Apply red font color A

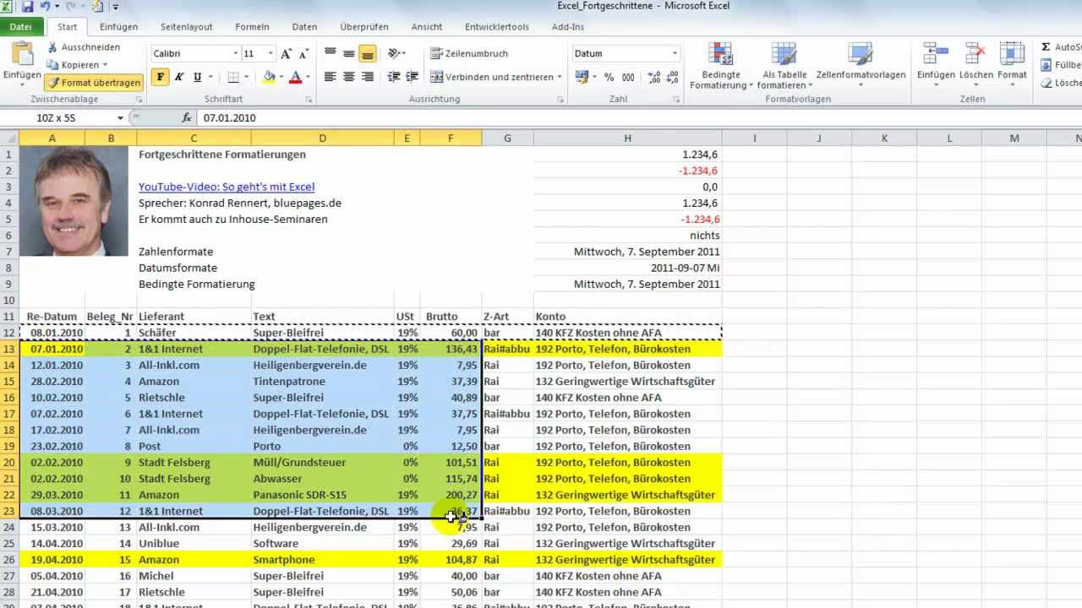point(295,77)
